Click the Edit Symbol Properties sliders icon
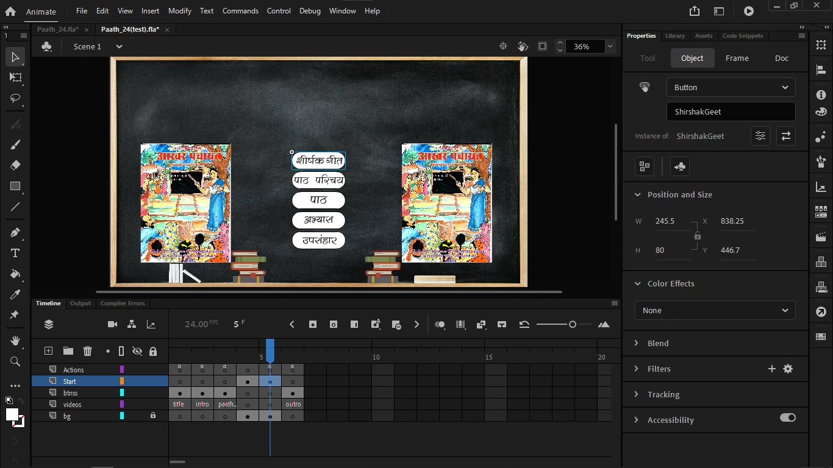The width and height of the screenshot is (833, 468). [x=760, y=136]
